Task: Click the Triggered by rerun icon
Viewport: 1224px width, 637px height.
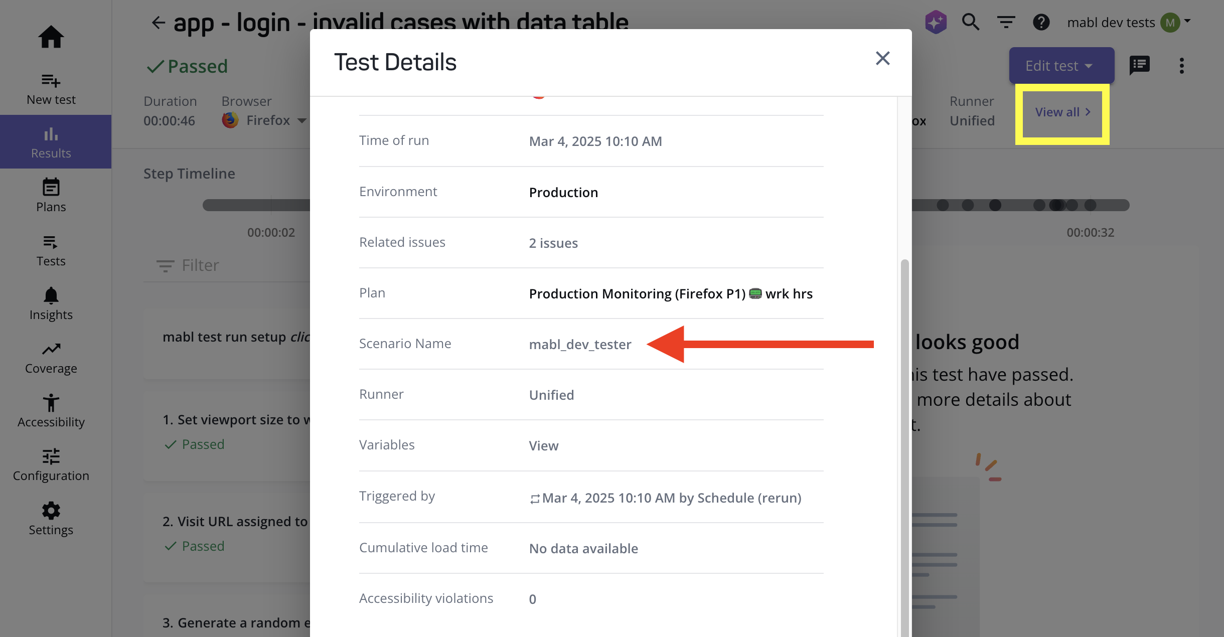Action: (535, 499)
